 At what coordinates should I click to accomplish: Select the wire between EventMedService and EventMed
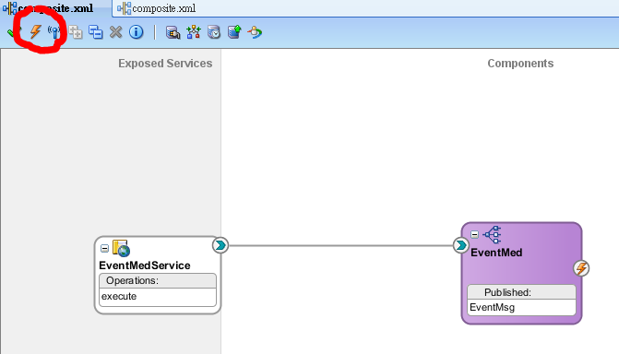point(340,245)
